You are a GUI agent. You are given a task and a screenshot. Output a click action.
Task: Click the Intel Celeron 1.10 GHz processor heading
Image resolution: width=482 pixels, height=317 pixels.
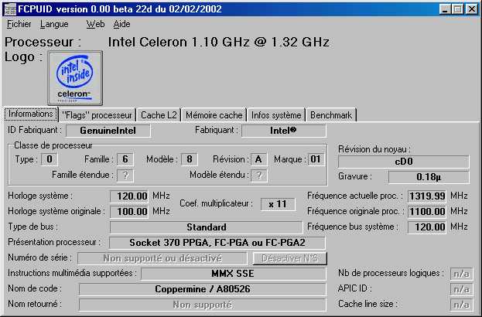click(218, 42)
